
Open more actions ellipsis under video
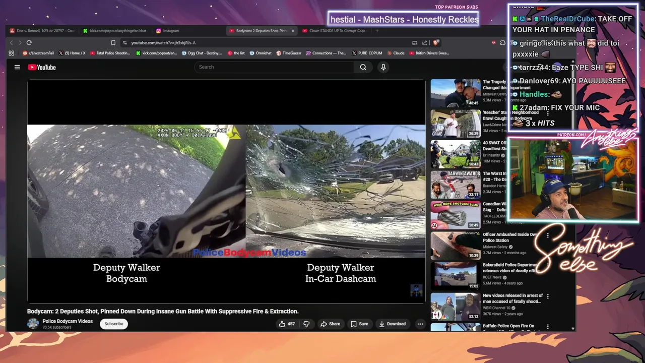(420, 324)
